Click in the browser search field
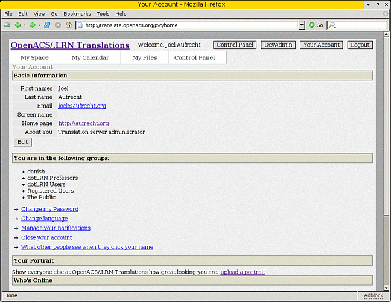The image size is (391, 302). tap(361, 25)
